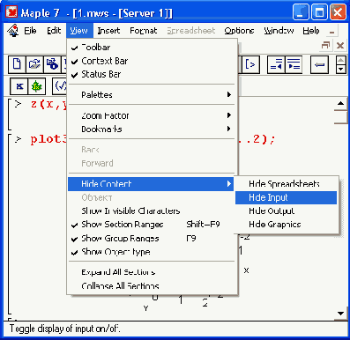Click the Open file toolbar icon

(x=34, y=64)
